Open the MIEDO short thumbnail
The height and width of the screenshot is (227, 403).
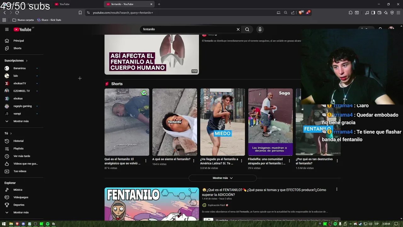pos(223,122)
